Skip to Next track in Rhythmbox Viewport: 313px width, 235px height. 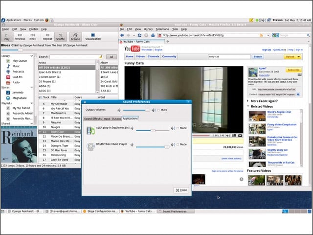33,37
